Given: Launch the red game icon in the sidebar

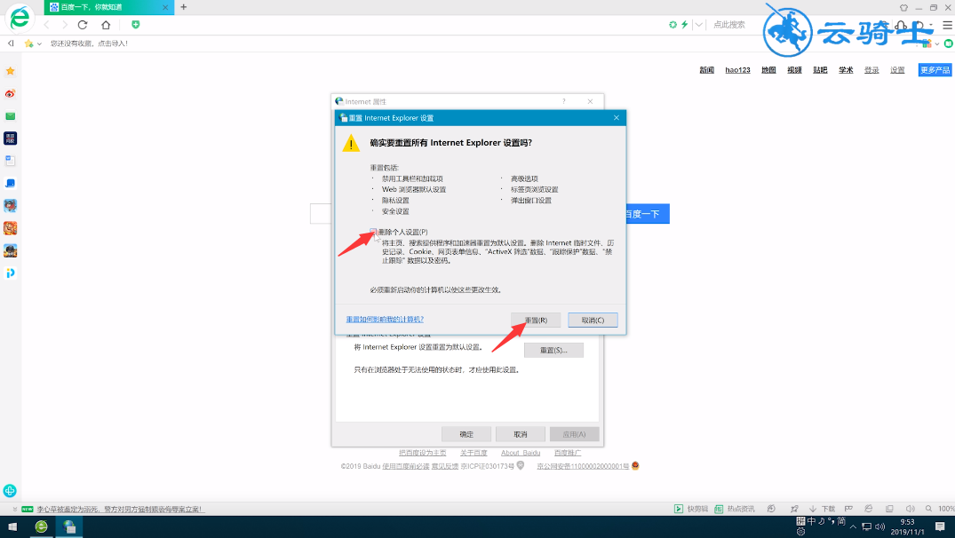Looking at the screenshot, I should 11,228.
